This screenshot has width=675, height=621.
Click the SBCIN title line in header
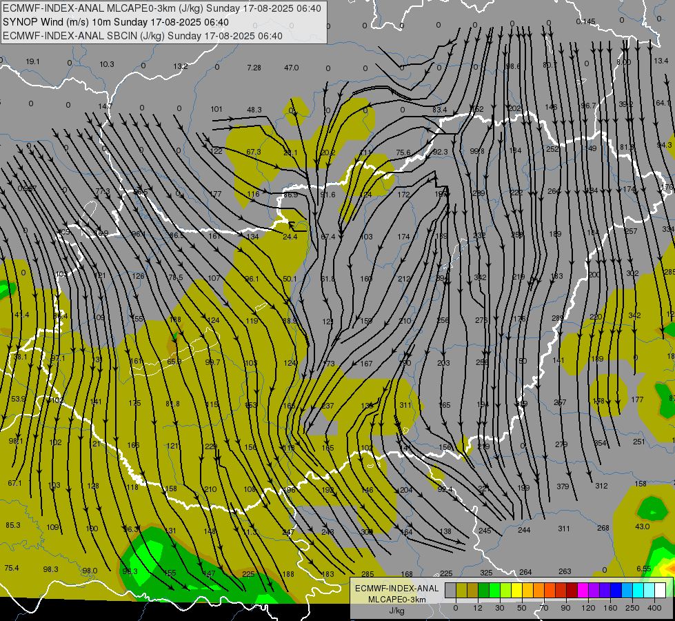pos(143,36)
